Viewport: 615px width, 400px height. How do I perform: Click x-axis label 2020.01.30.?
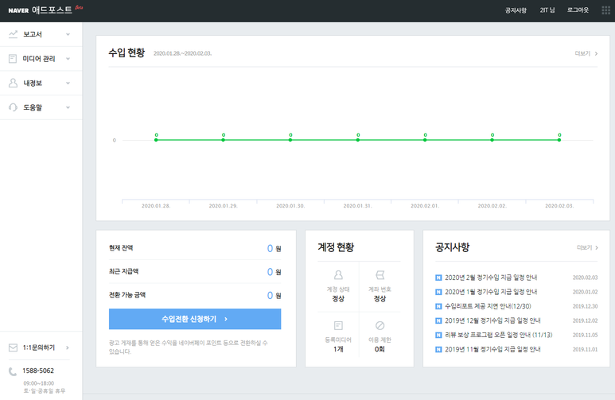[x=290, y=206]
